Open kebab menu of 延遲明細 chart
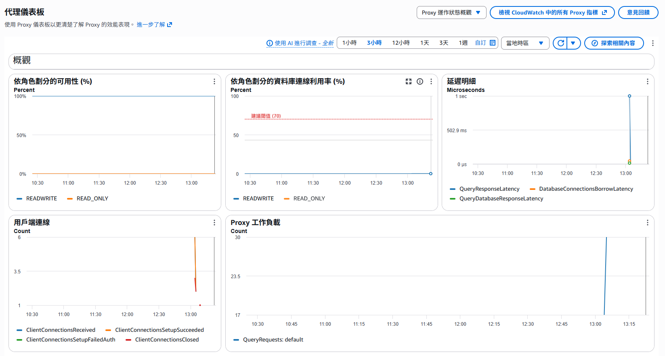Screen dimensions: 665x356 tap(648, 81)
